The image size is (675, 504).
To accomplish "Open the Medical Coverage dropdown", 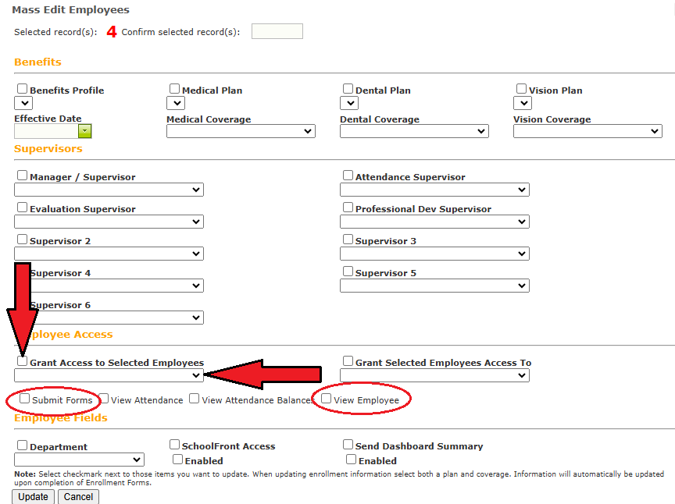I will coord(241,131).
